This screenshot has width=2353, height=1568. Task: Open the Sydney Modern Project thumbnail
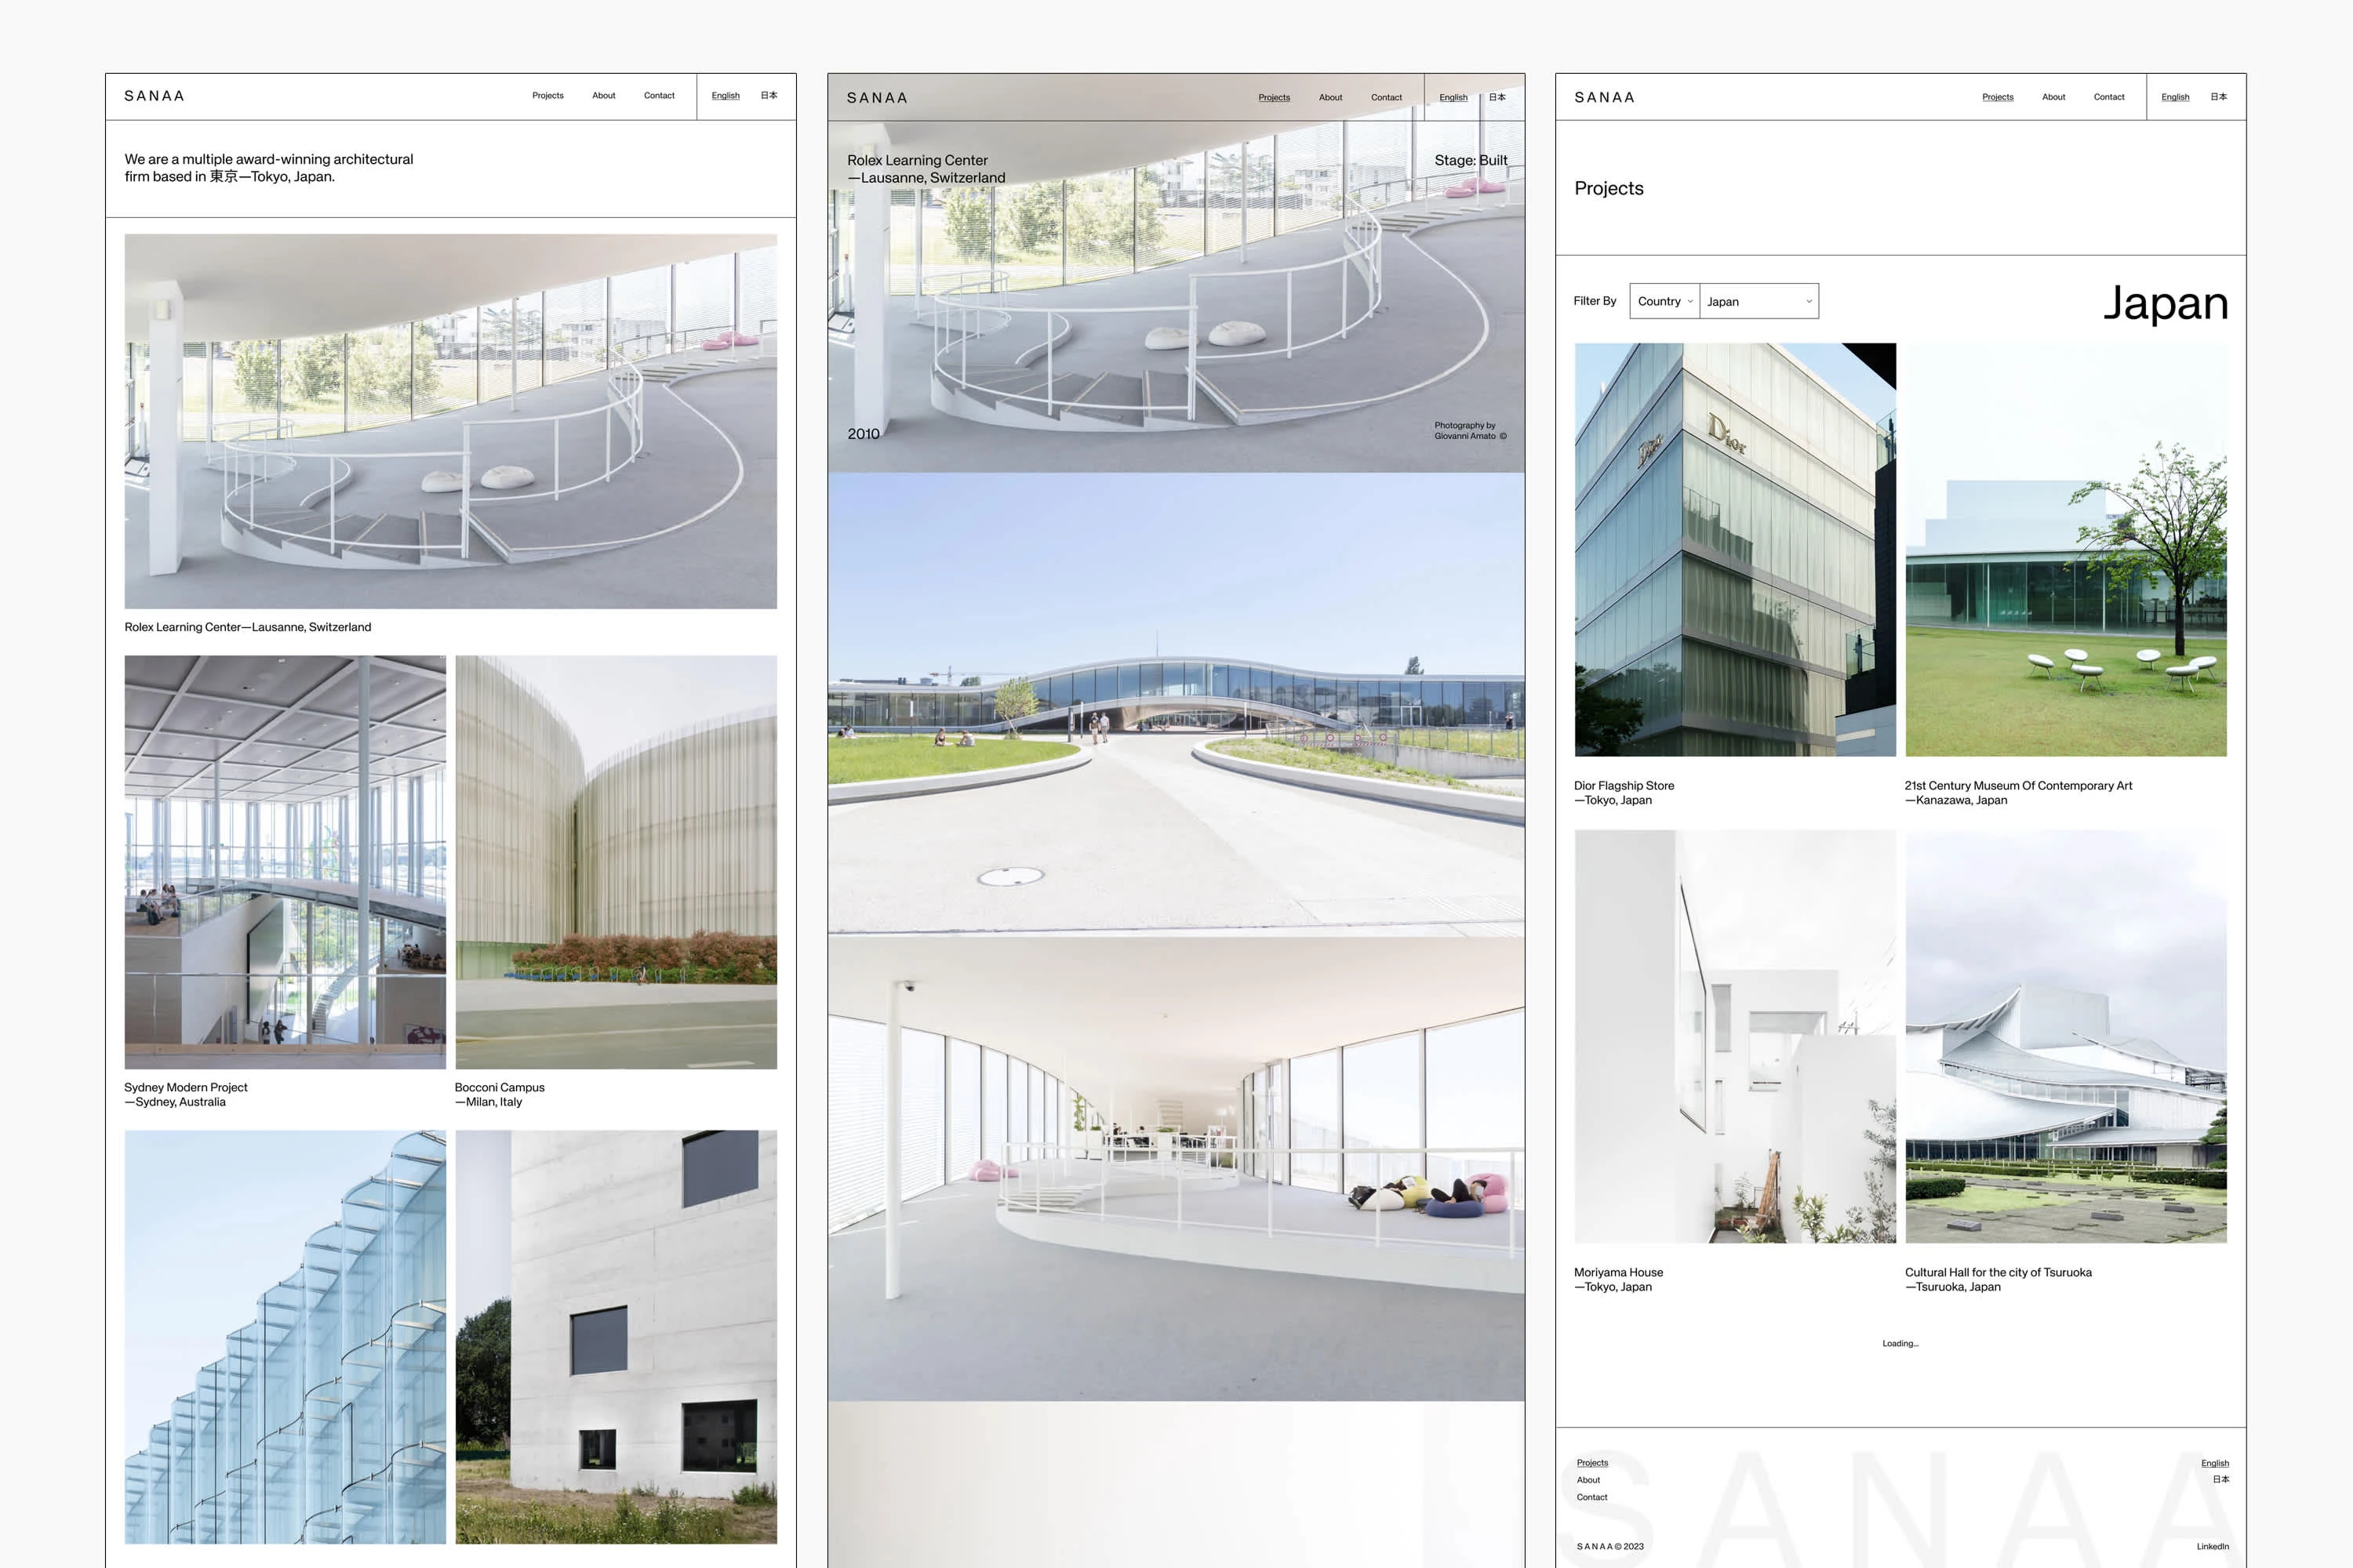tap(285, 862)
